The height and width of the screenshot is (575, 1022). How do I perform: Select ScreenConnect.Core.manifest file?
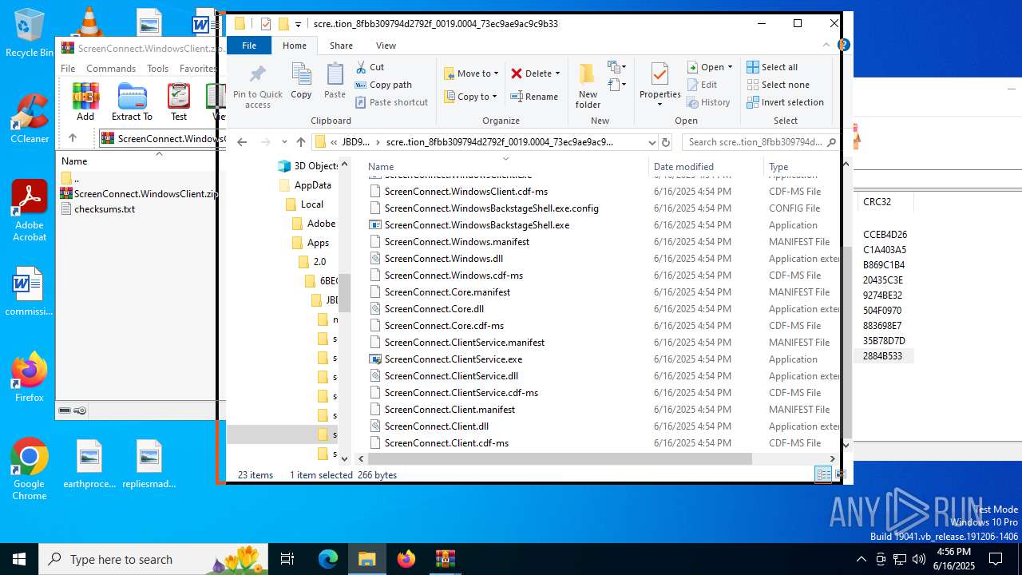[x=447, y=292]
